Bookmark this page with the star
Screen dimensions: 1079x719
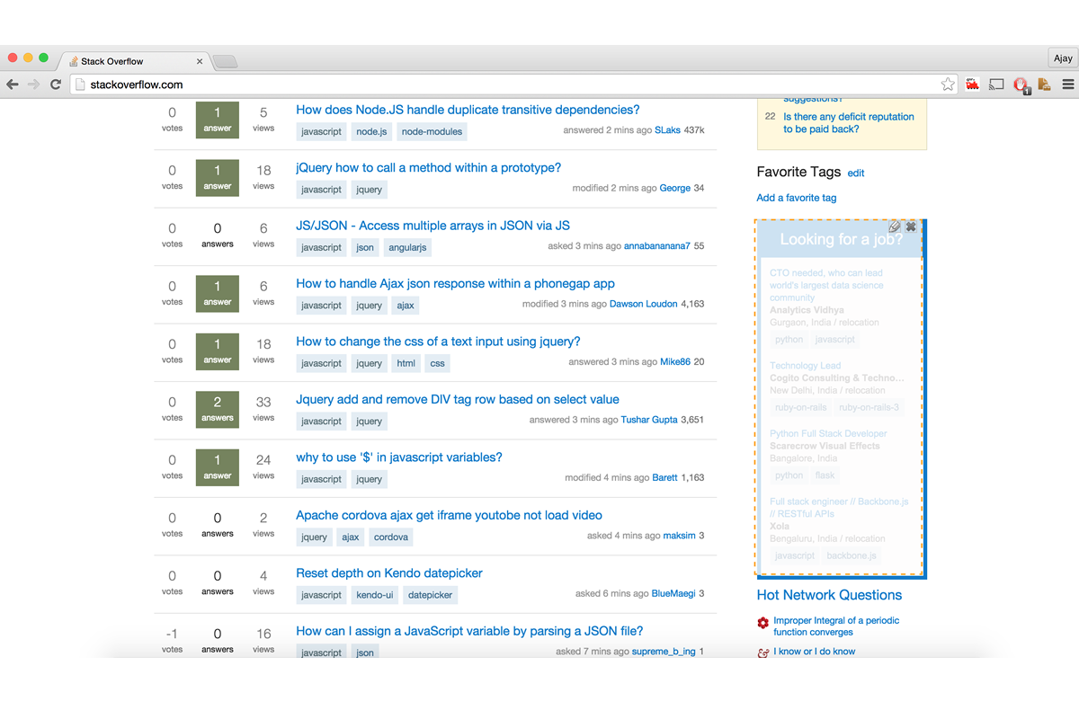click(x=948, y=84)
